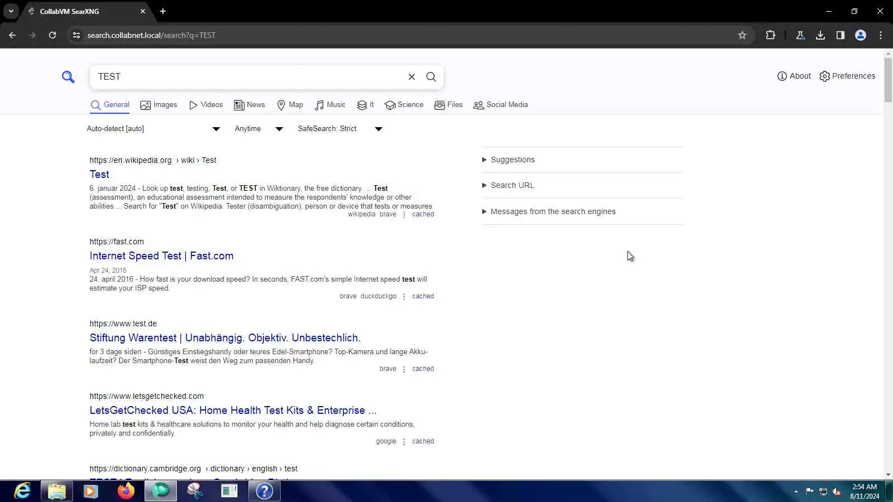
Task: Switch to the News tab
Action: tap(249, 105)
